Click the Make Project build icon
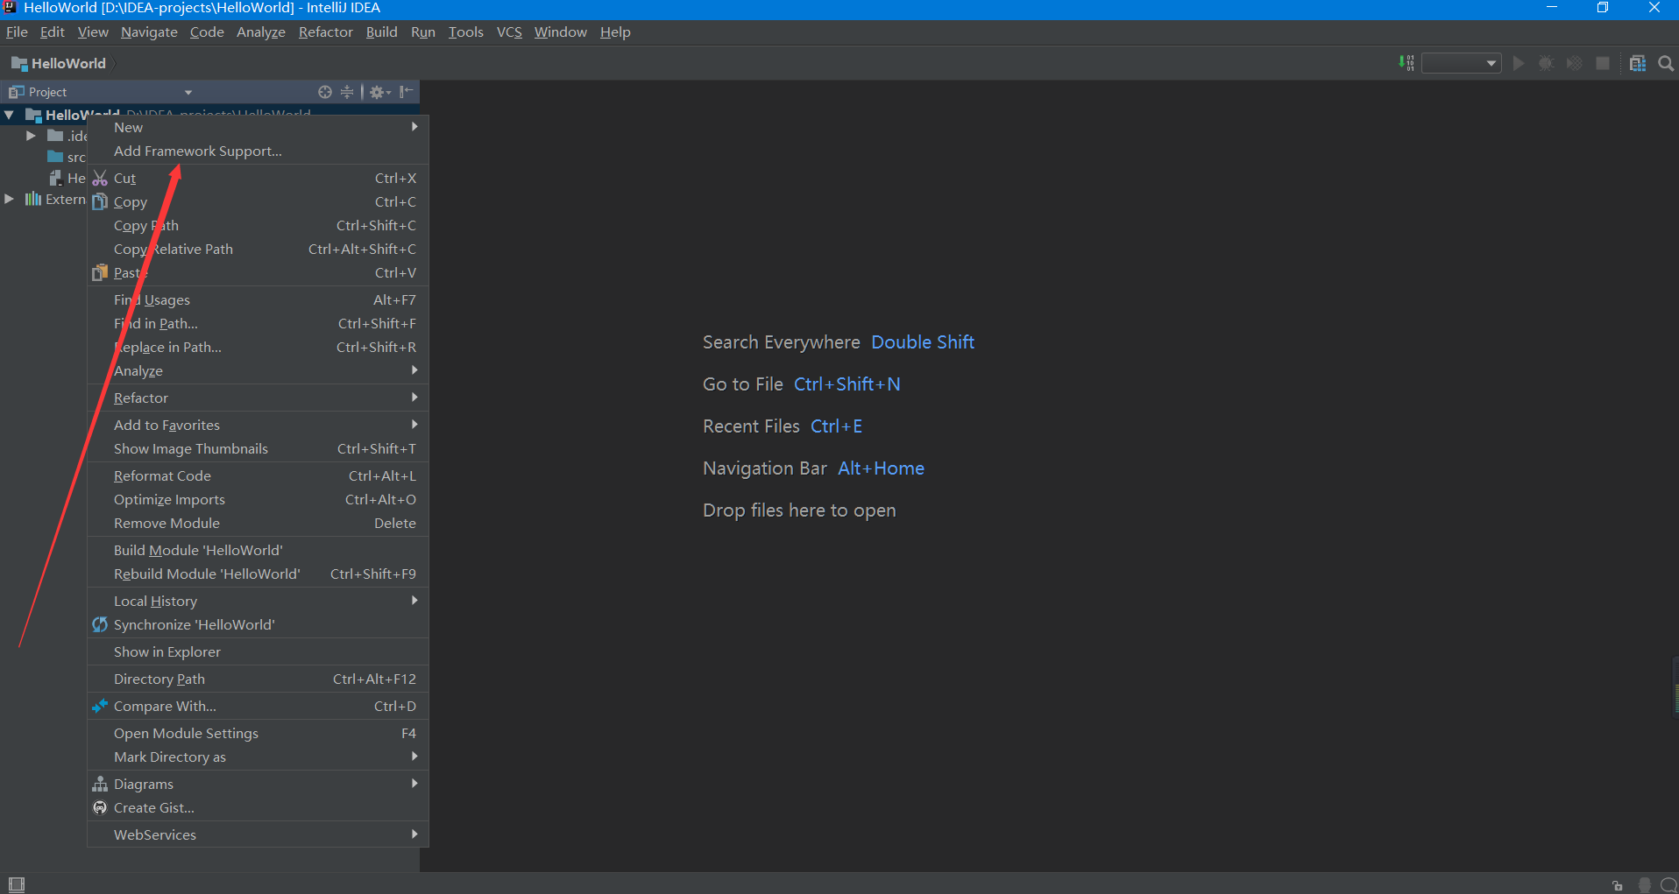The width and height of the screenshot is (1679, 894). [x=1406, y=63]
